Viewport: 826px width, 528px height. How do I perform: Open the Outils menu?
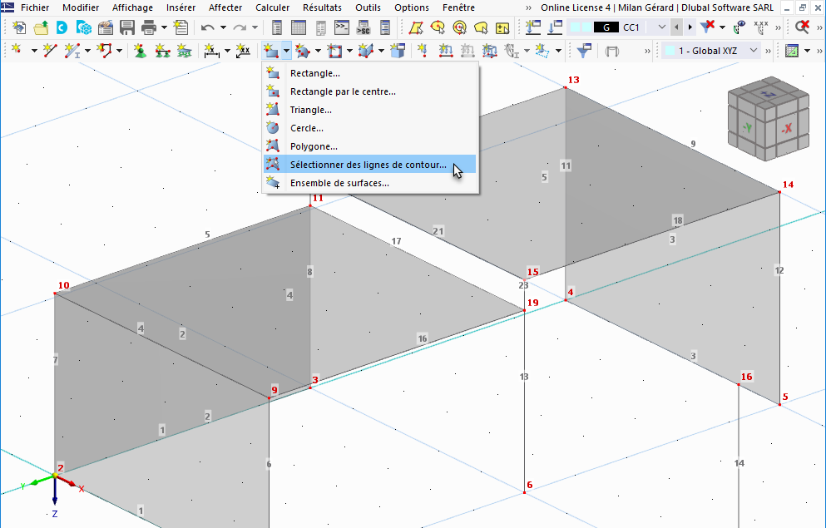[368, 7]
